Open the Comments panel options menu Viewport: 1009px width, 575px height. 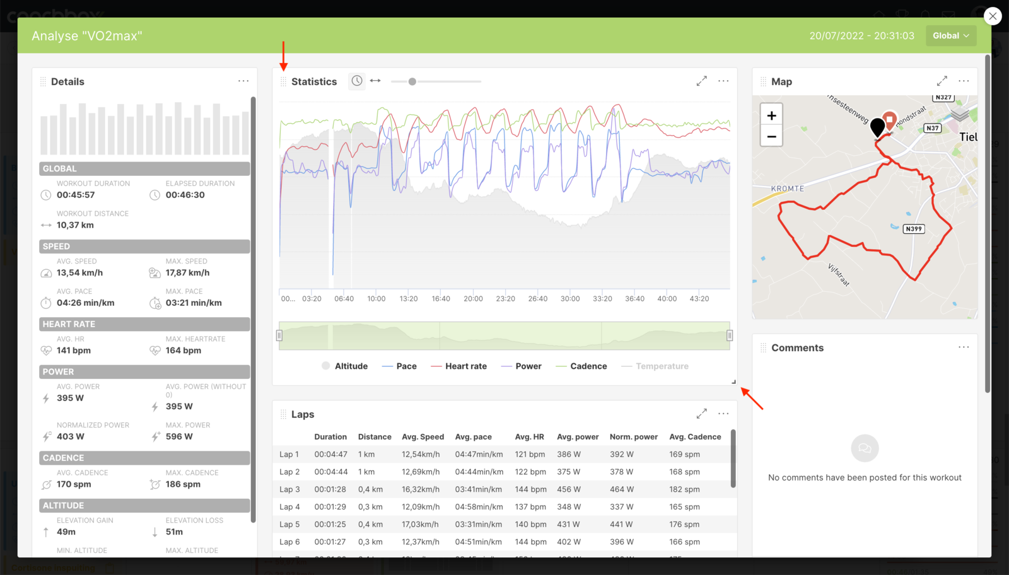point(964,347)
